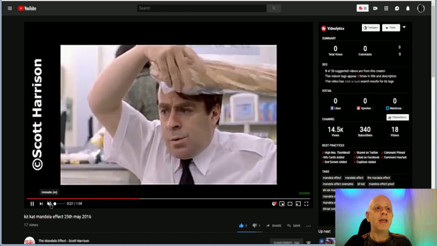The width and height of the screenshot is (437, 246).
Task: Open the create video camera icon
Action: [376, 9]
